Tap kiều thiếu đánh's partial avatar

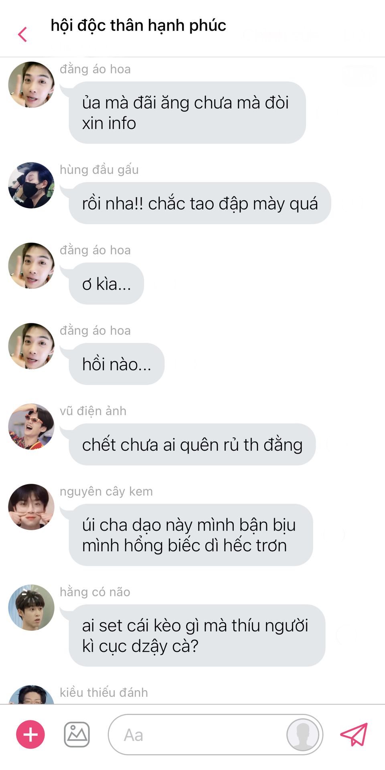click(x=31, y=695)
